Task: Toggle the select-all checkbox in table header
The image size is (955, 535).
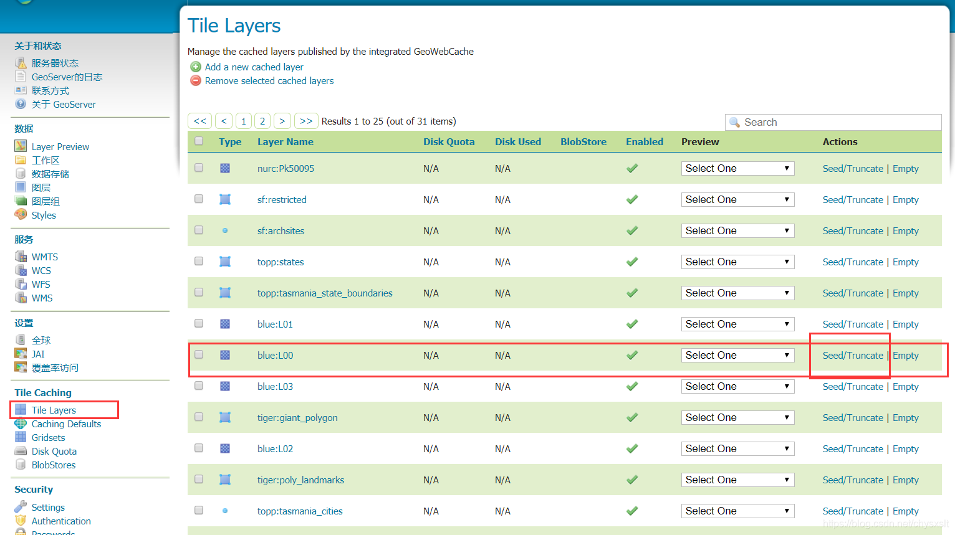Action: 199,141
